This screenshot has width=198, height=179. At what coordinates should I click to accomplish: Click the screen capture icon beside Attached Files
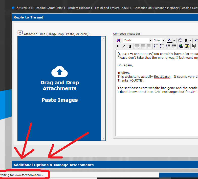pyautogui.click(x=20, y=33)
